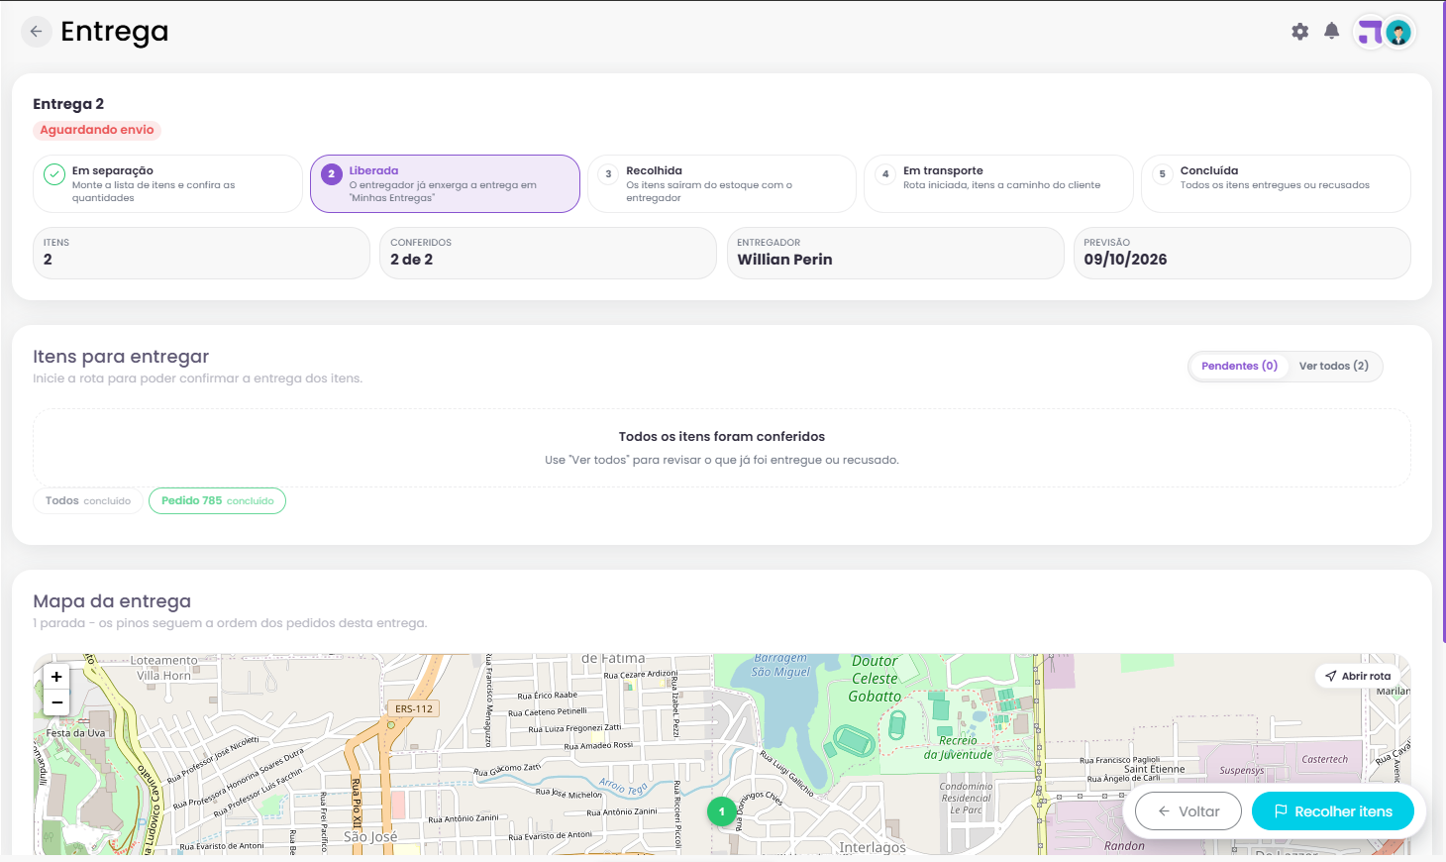Screen dimensions: 1446x862
Task: Click step number 3 circle for Recolhida
Action: [x=608, y=174]
